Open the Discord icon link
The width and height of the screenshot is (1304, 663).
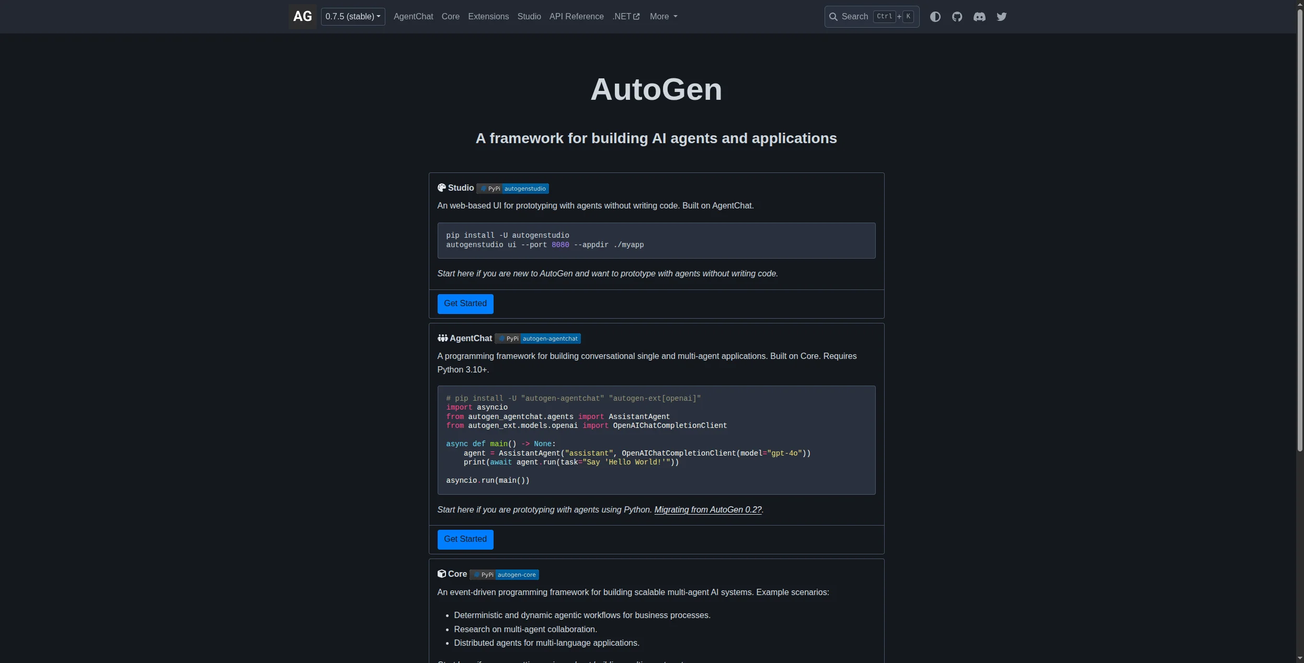[979, 17]
